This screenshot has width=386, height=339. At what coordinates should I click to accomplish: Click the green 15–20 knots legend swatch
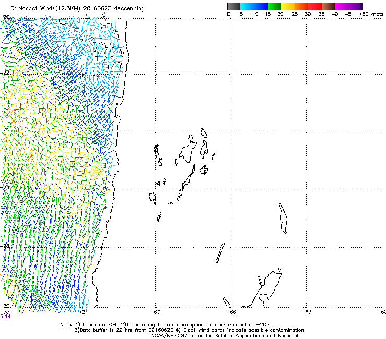pyautogui.click(x=274, y=6)
